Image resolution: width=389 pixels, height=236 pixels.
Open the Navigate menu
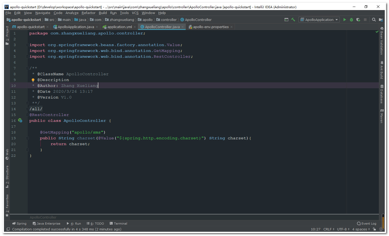click(x=43, y=13)
